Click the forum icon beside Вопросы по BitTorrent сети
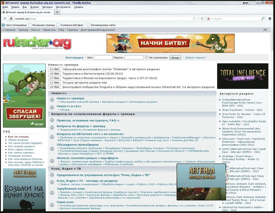 [52, 137]
